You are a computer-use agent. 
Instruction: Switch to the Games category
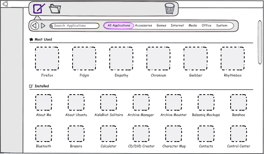point(161,25)
